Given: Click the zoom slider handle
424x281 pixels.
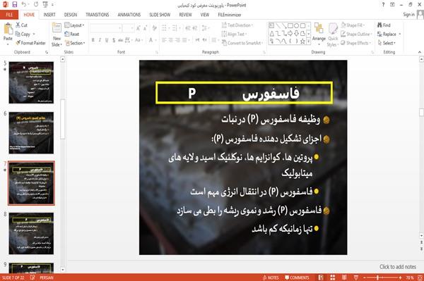Looking at the screenshot, I should pos(378,277).
